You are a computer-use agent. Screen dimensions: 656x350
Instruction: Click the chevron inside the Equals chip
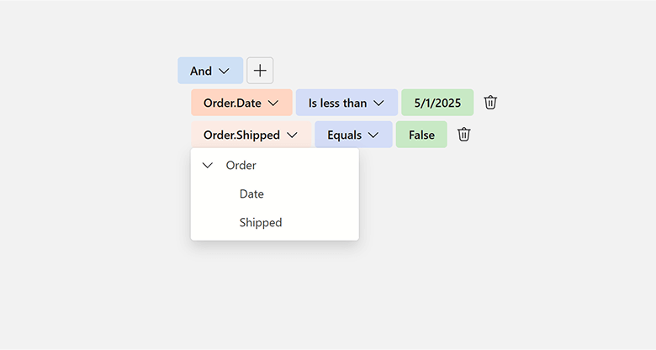pyautogui.click(x=373, y=135)
